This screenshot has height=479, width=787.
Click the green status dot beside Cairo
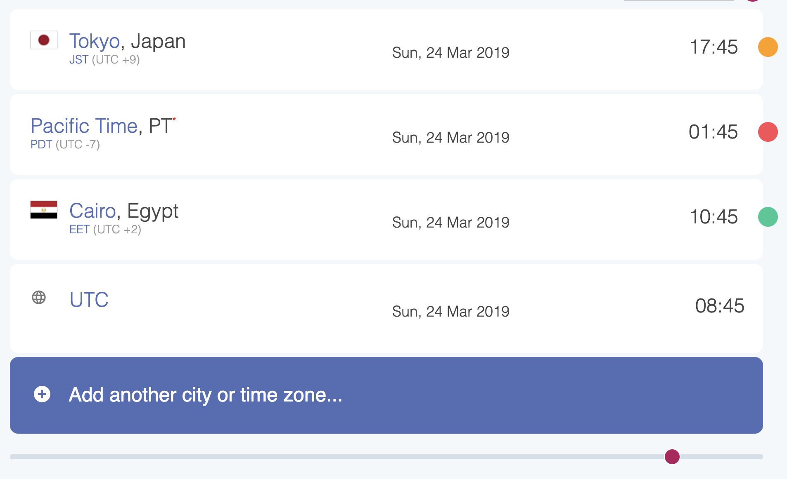click(768, 217)
